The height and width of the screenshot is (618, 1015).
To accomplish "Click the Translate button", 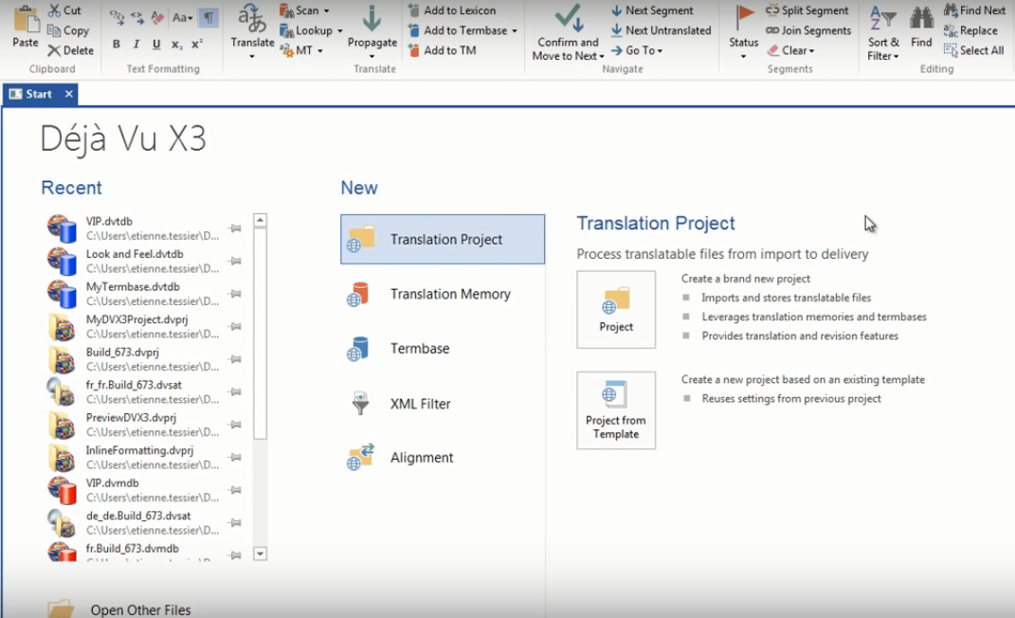I will 252,31.
